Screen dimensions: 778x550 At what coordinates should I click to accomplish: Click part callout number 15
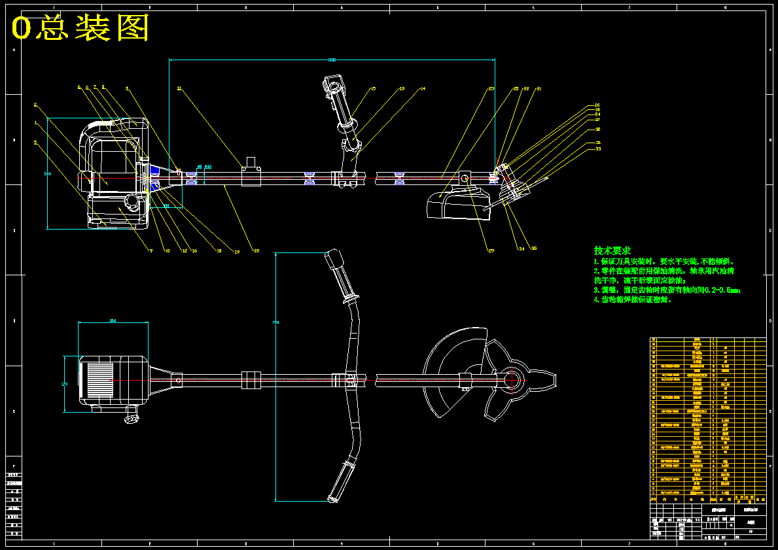coord(373,89)
